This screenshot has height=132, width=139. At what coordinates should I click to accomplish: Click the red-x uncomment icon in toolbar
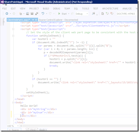tap(112, 14)
